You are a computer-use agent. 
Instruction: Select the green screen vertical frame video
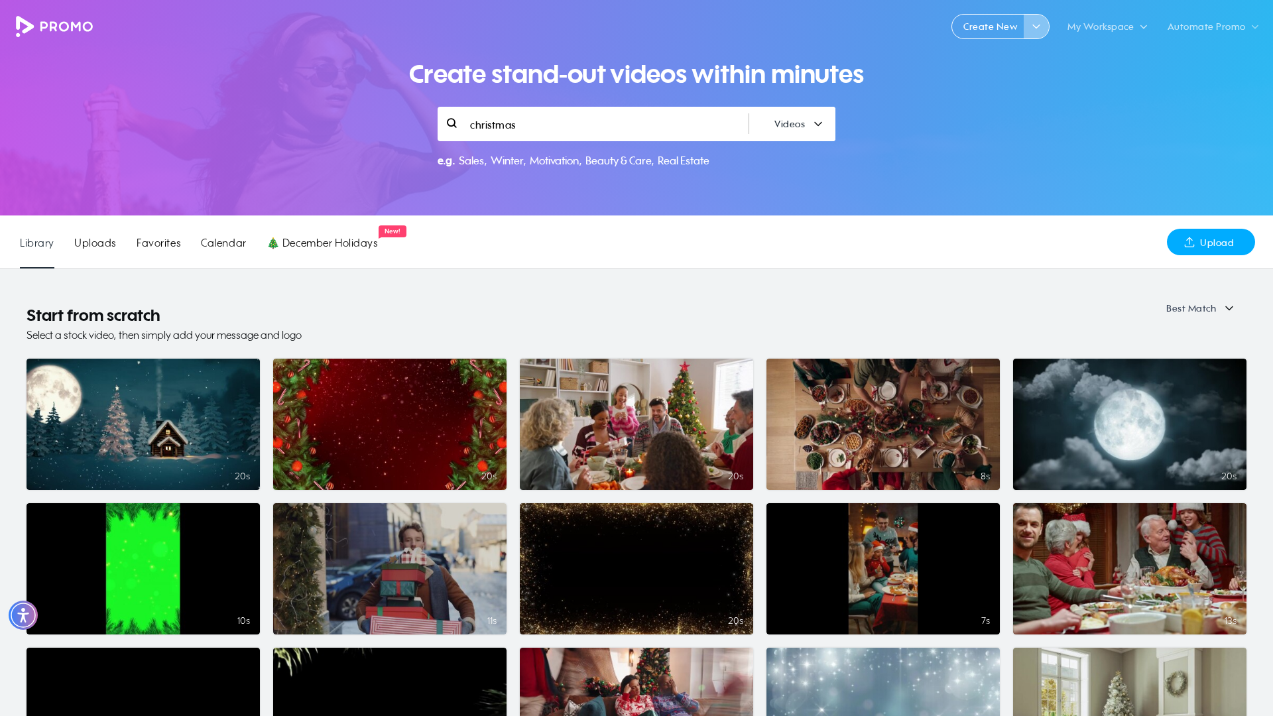[x=143, y=569]
